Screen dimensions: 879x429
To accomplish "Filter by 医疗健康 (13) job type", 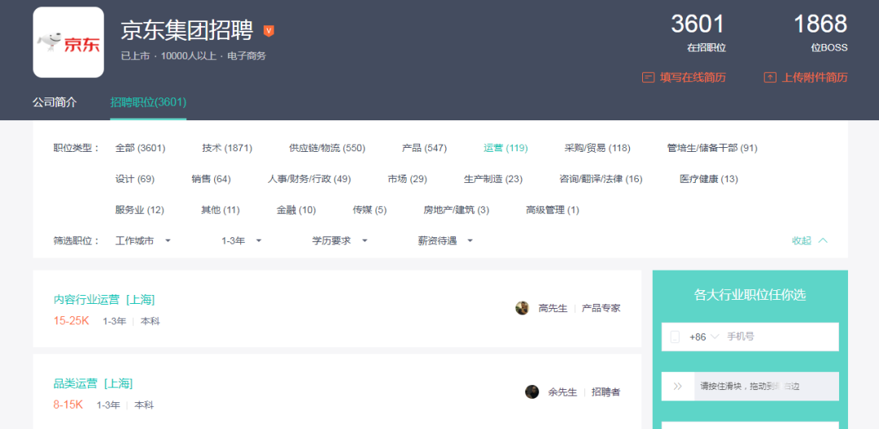I will click(709, 179).
